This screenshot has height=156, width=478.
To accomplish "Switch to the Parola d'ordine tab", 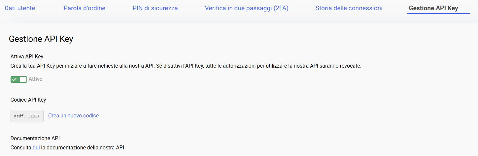I will (85, 8).
